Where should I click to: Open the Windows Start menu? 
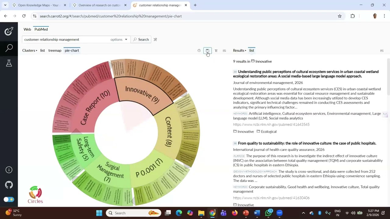coord(99,213)
